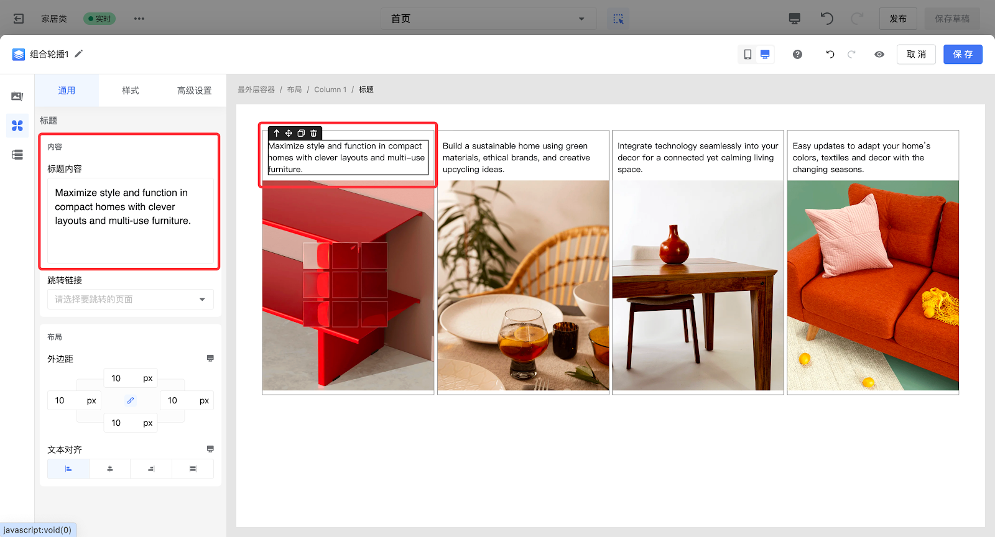Open the layers list icon in left sidebar
The width and height of the screenshot is (995, 537).
click(17, 155)
